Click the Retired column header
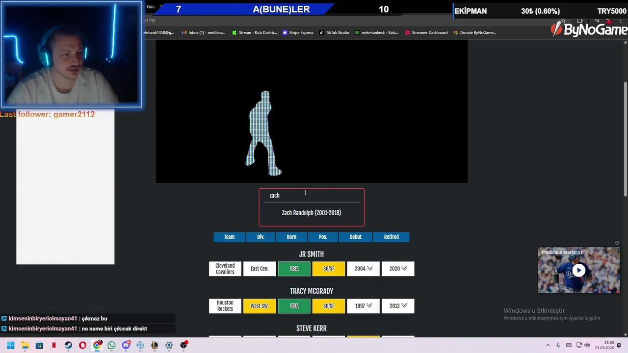This screenshot has height=353, width=628. coord(392,237)
